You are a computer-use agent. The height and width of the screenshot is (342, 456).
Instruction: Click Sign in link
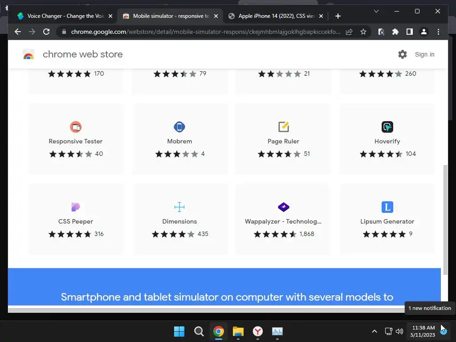click(x=424, y=54)
